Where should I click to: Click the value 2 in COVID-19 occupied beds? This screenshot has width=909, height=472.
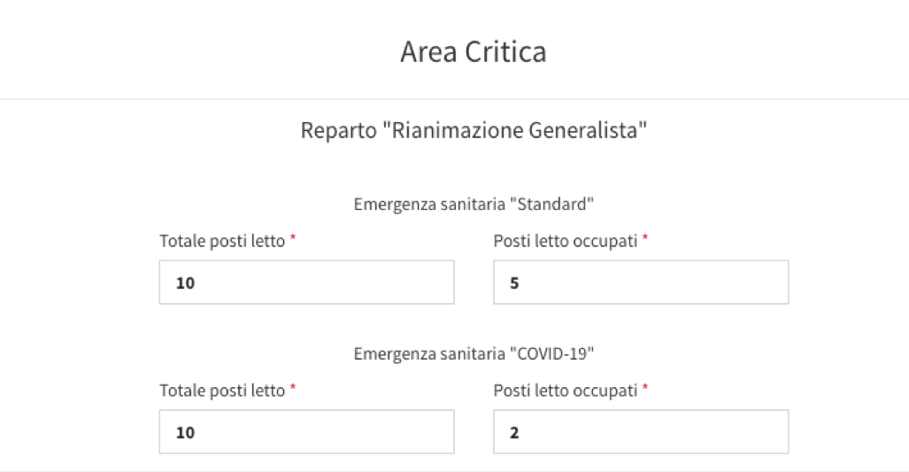[514, 432]
